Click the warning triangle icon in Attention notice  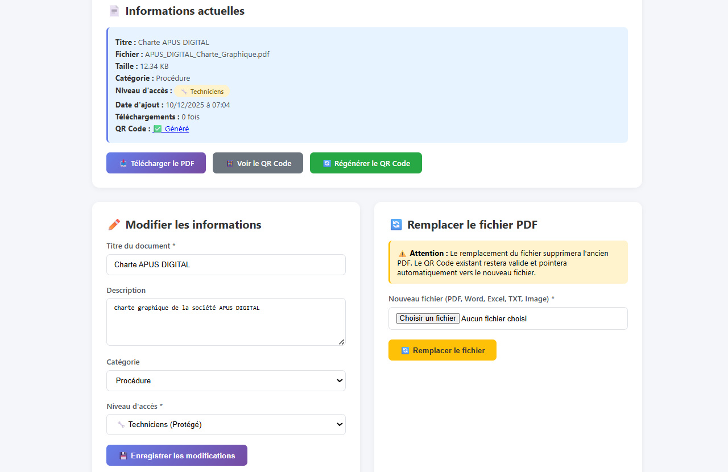tap(402, 254)
